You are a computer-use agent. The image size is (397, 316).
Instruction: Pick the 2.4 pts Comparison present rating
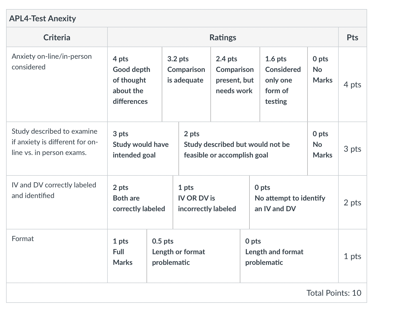tap(235, 84)
